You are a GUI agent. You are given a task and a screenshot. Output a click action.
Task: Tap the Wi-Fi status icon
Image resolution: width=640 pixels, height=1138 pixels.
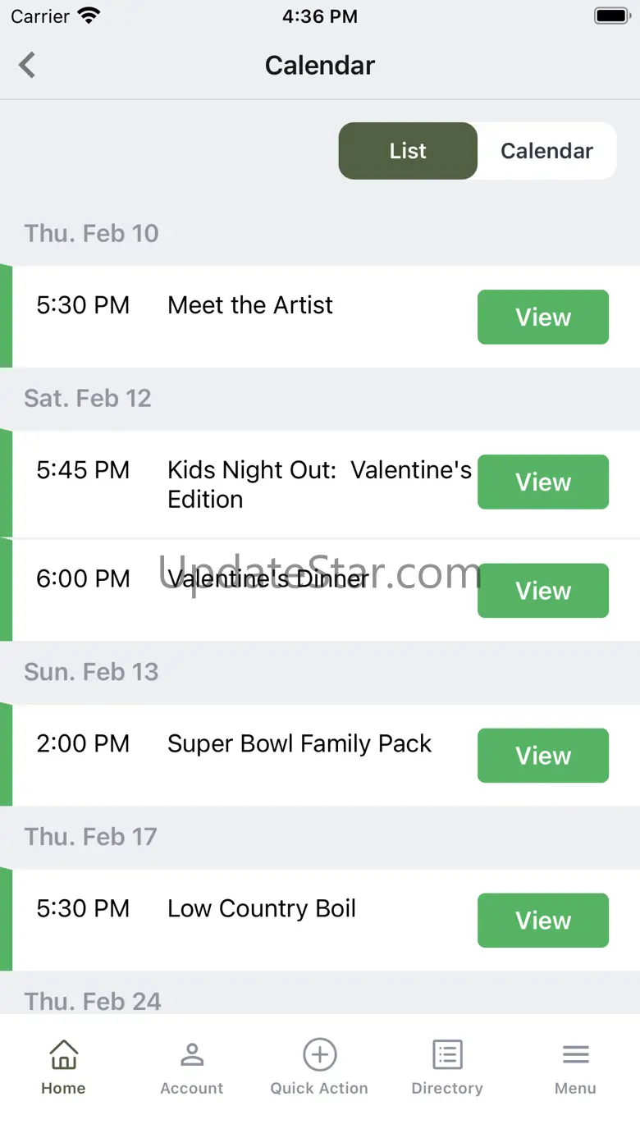[88, 16]
